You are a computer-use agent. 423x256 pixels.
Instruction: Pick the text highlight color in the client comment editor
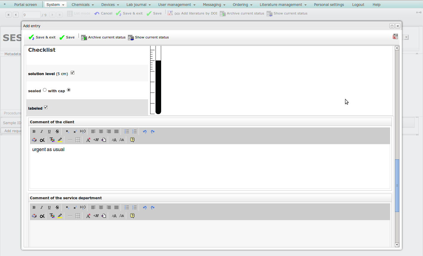pyautogui.click(x=60, y=140)
